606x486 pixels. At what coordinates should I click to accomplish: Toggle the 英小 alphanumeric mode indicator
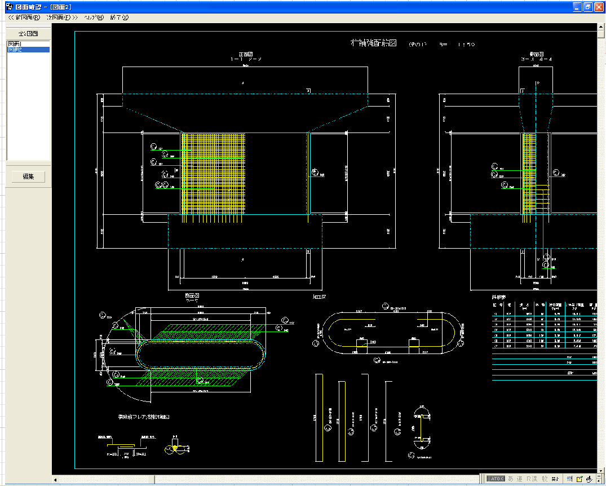(x=555, y=479)
